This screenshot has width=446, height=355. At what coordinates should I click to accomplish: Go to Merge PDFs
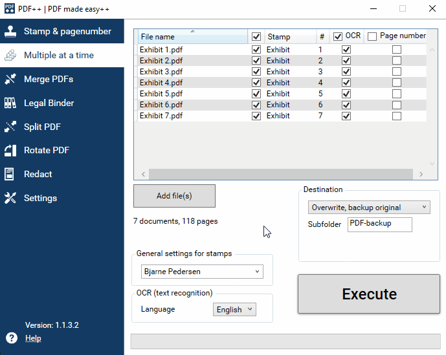click(x=62, y=79)
